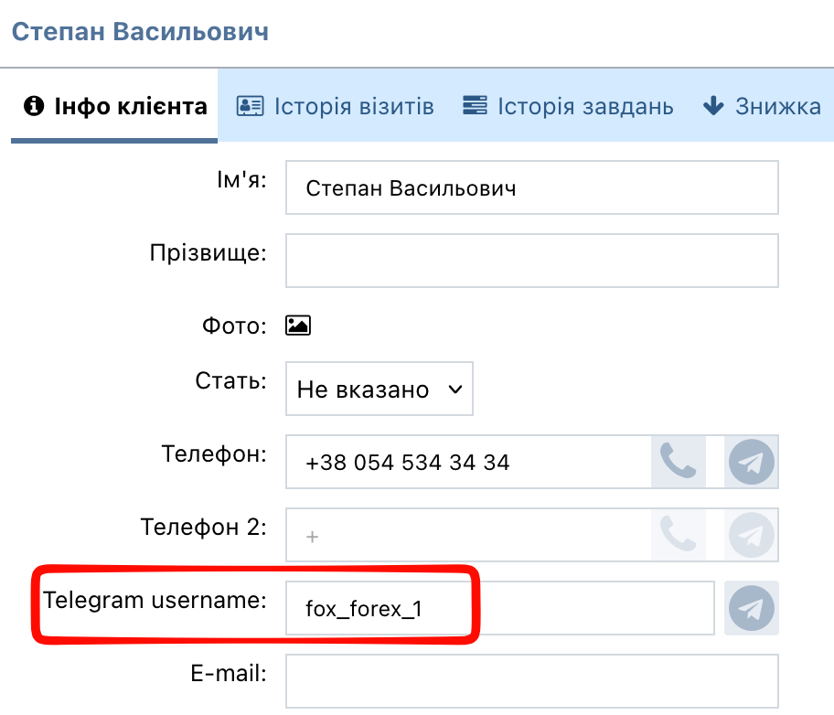Click the call icon for Телефон 2

pyautogui.click(x=678, y=535)
